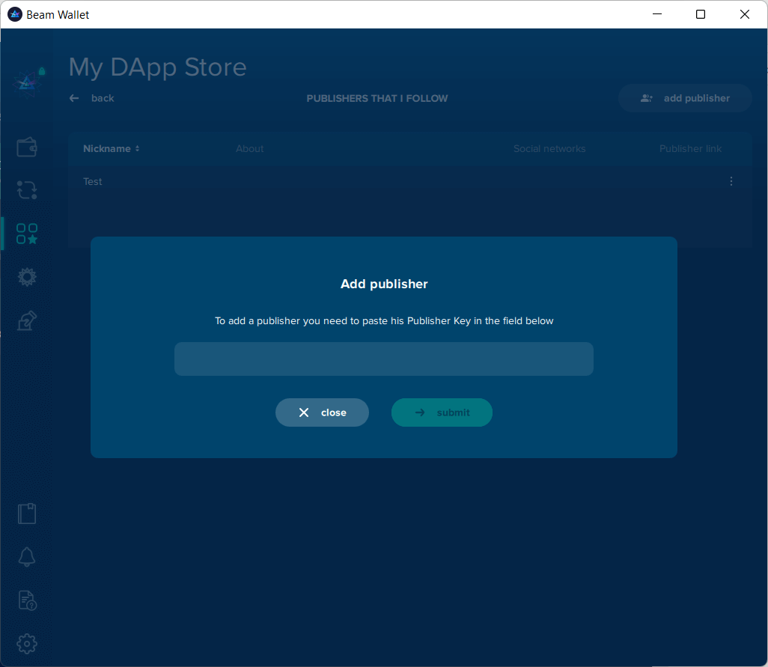Click the Publisher link column header

[690, 149]
